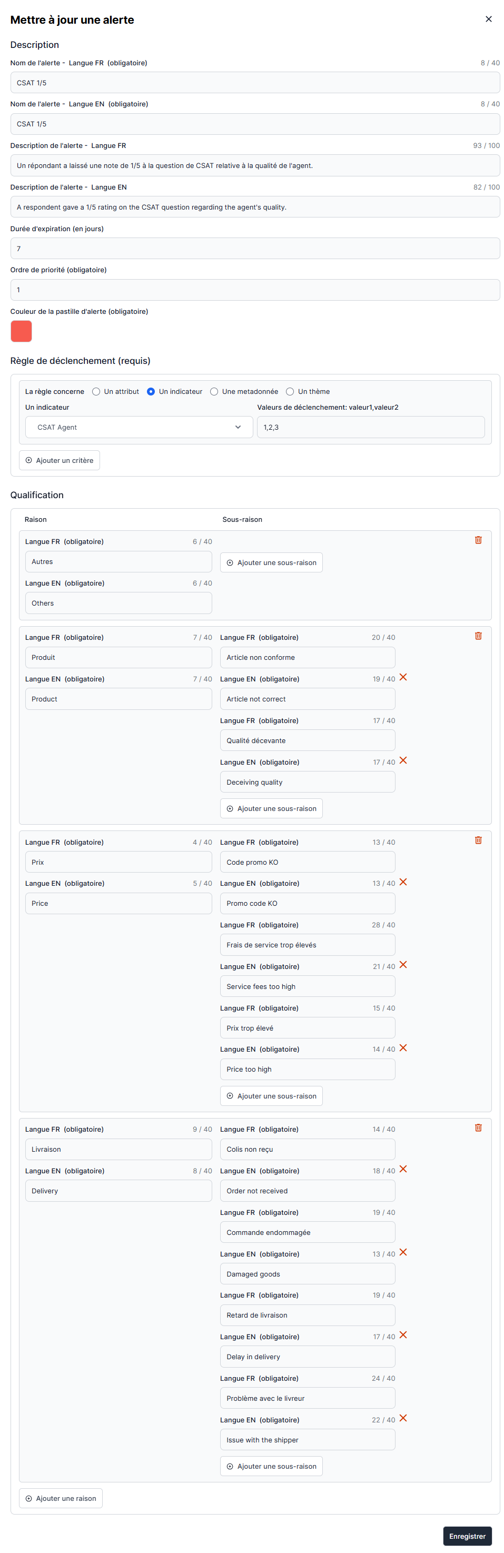Remove the Livraison reason via trash icon
Screen dimensions: 504x1553
pyautogui.click(x=478, y=1128)
